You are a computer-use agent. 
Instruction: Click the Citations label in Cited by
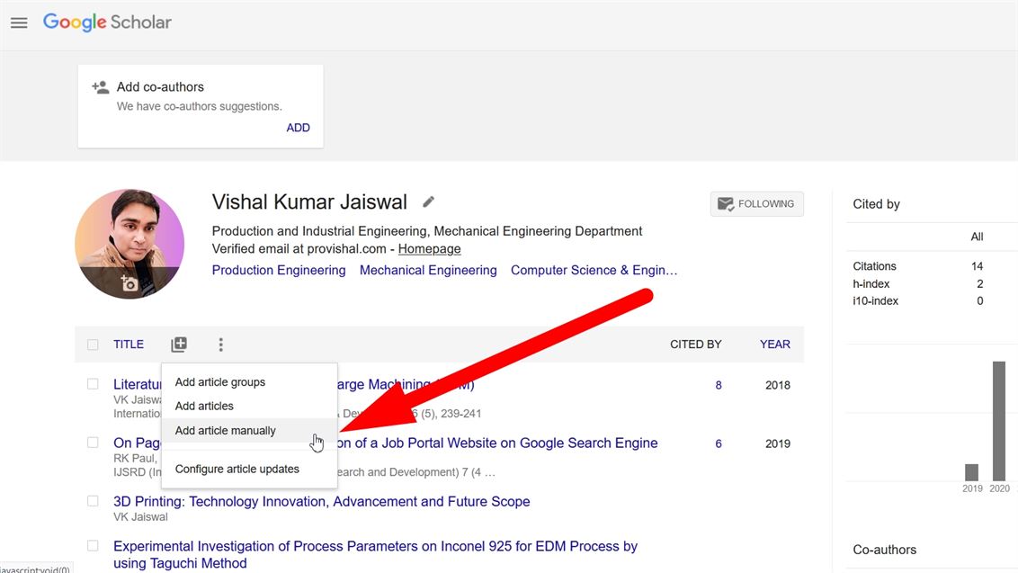[x=874, y=266]
